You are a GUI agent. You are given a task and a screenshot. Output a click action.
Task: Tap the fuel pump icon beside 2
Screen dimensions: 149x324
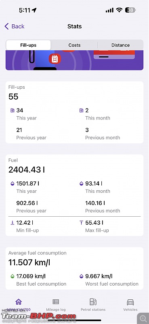(x=82, y=111)
